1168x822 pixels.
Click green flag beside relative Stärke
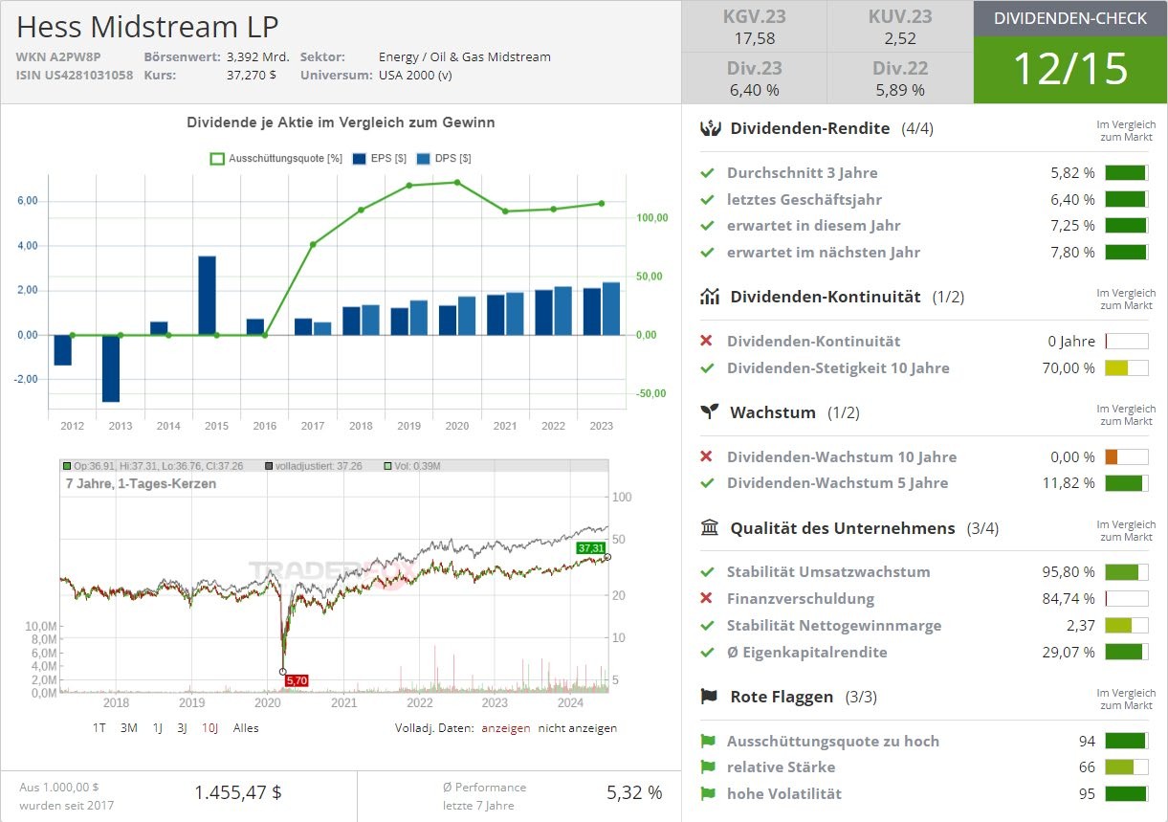708,767
